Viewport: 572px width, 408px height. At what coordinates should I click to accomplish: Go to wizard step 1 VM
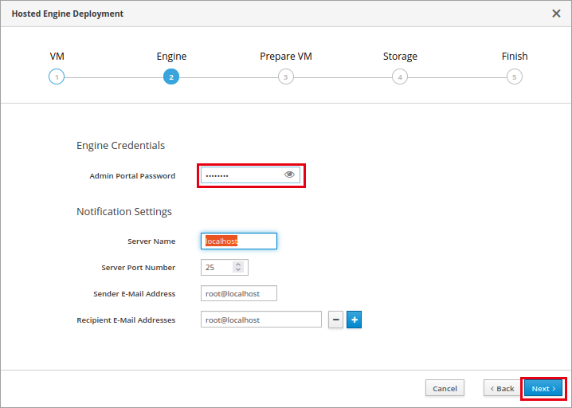(x=57, y=76)
